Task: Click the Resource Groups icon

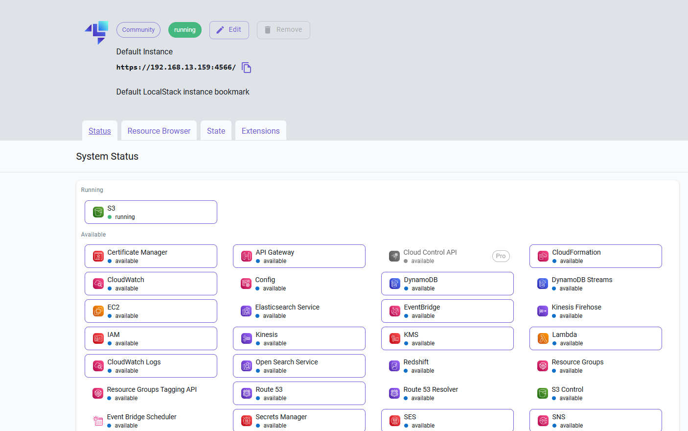Action: (x=543, y=366)
